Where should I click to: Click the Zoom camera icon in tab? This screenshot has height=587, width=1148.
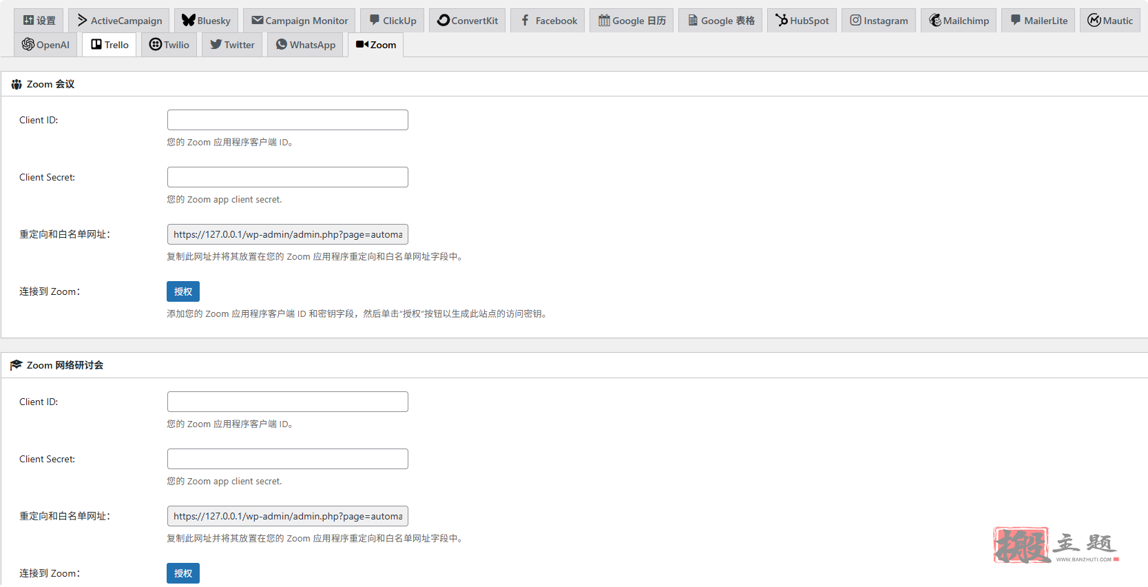pyautogui.click(x=362, y=44)
